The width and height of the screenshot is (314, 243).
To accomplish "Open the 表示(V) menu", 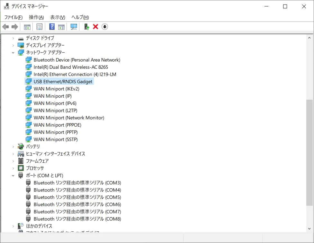I will [x=58, y=17].
